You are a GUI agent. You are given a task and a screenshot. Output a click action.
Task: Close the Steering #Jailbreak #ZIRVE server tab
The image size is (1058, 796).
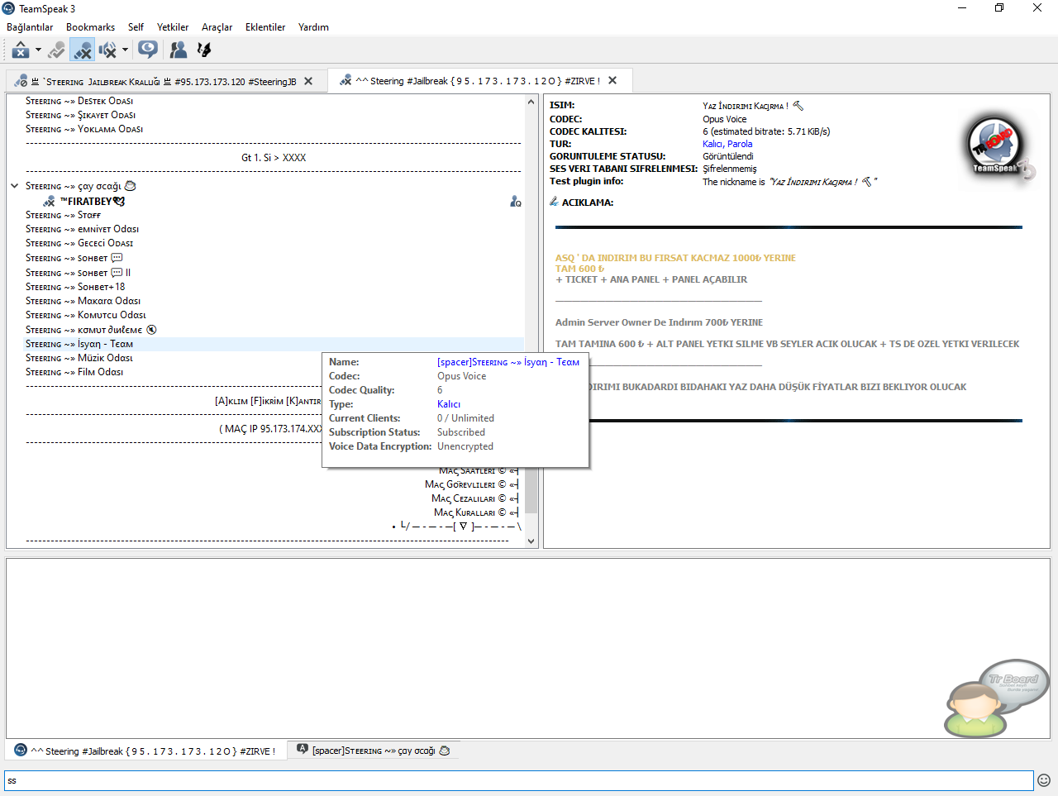click(612, 80)
